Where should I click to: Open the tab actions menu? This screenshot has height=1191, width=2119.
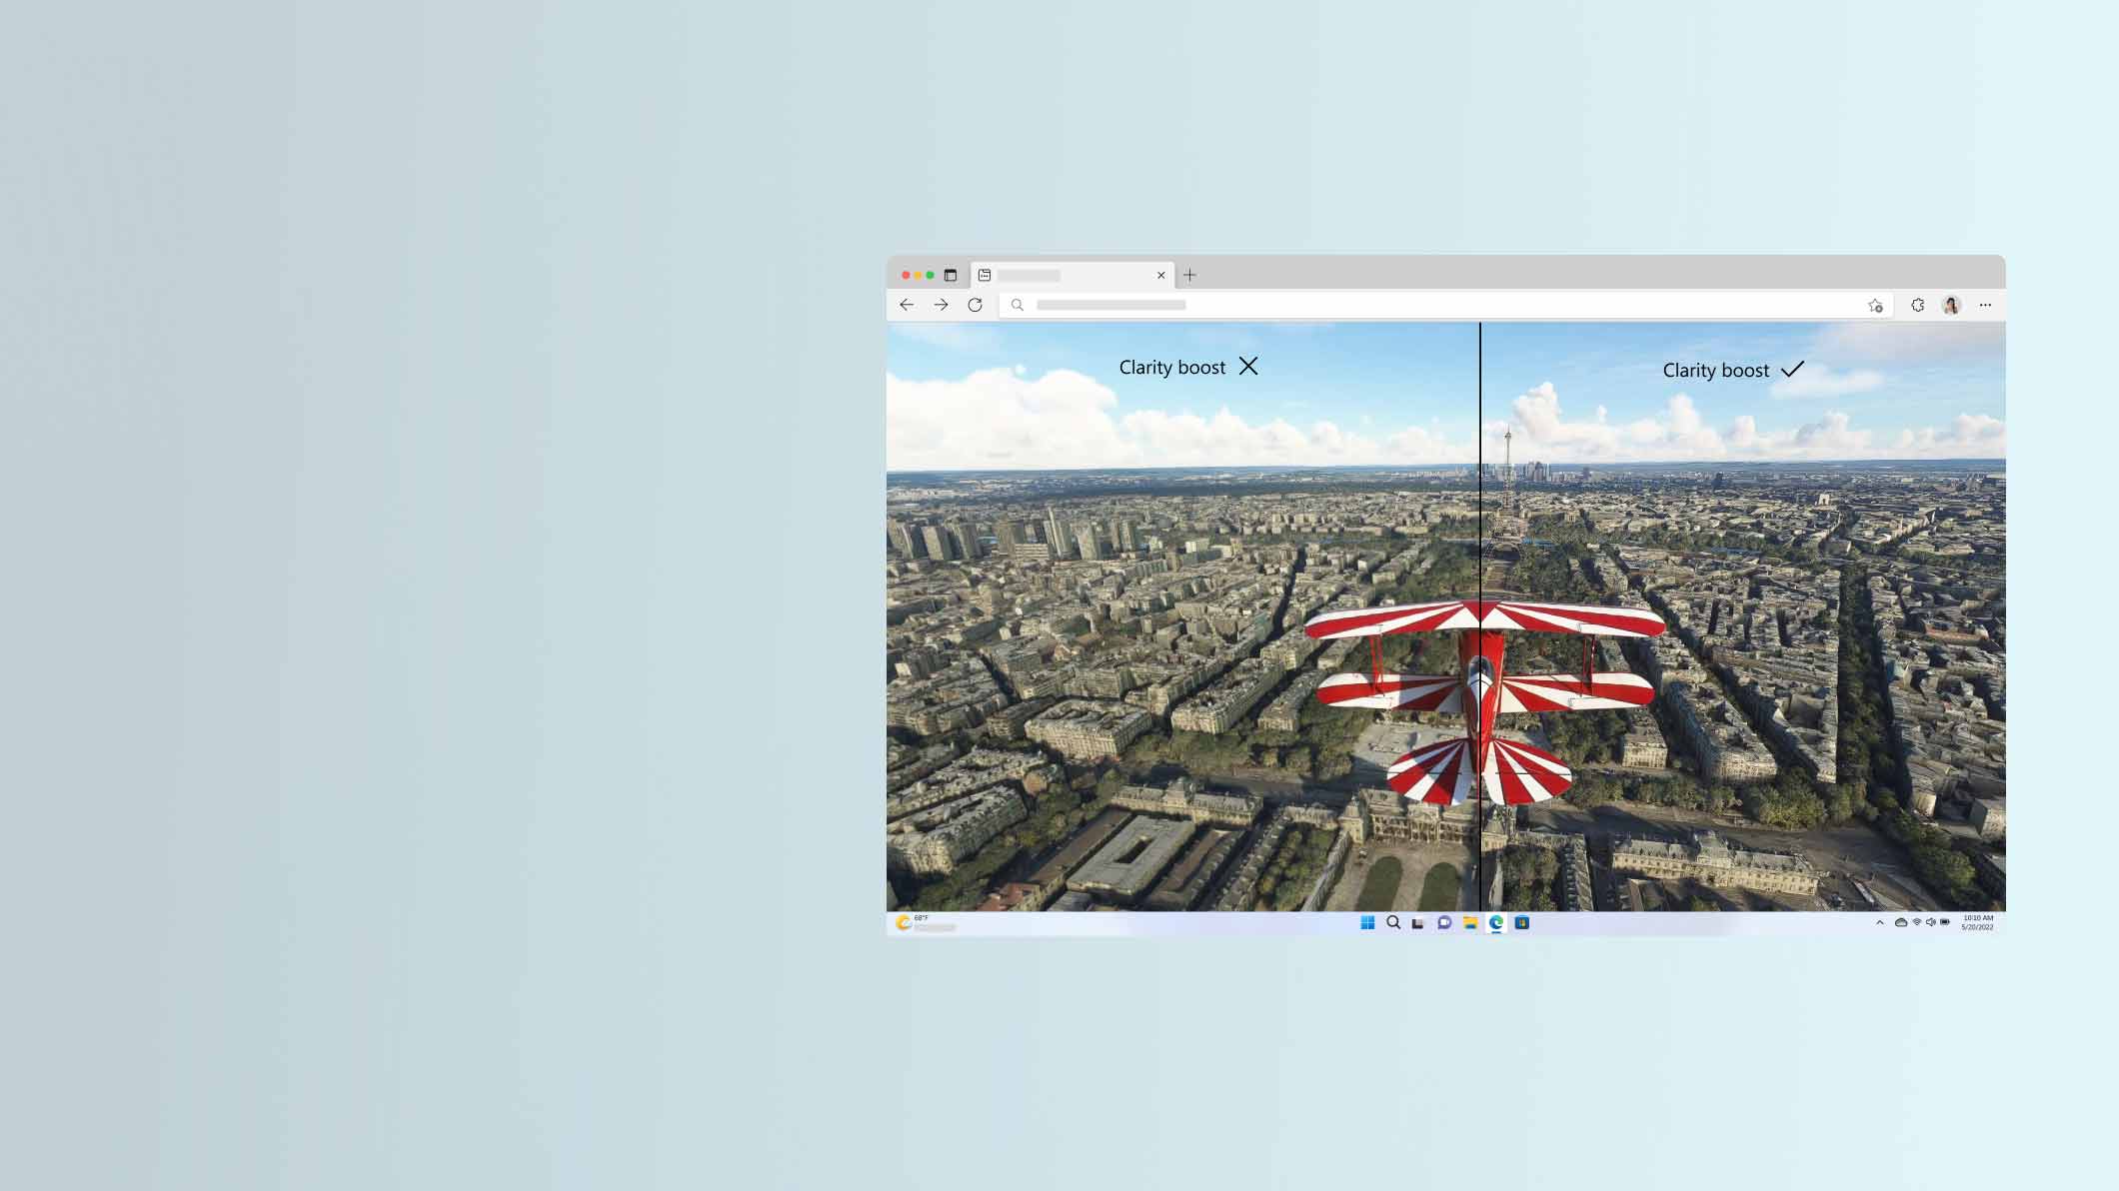[951, 275]
